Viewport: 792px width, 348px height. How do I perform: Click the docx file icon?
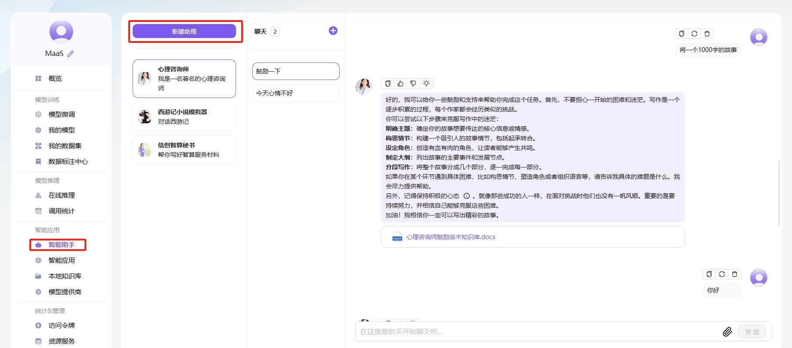pos(397,237)
